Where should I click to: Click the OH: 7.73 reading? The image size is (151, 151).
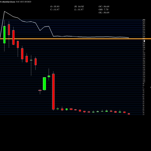pyautogui.click(x=103, y=10)
